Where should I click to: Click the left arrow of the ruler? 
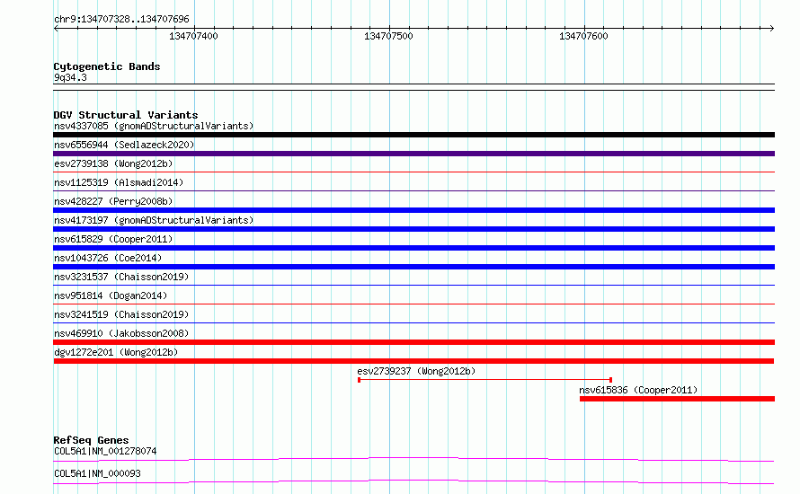(56, 28)
